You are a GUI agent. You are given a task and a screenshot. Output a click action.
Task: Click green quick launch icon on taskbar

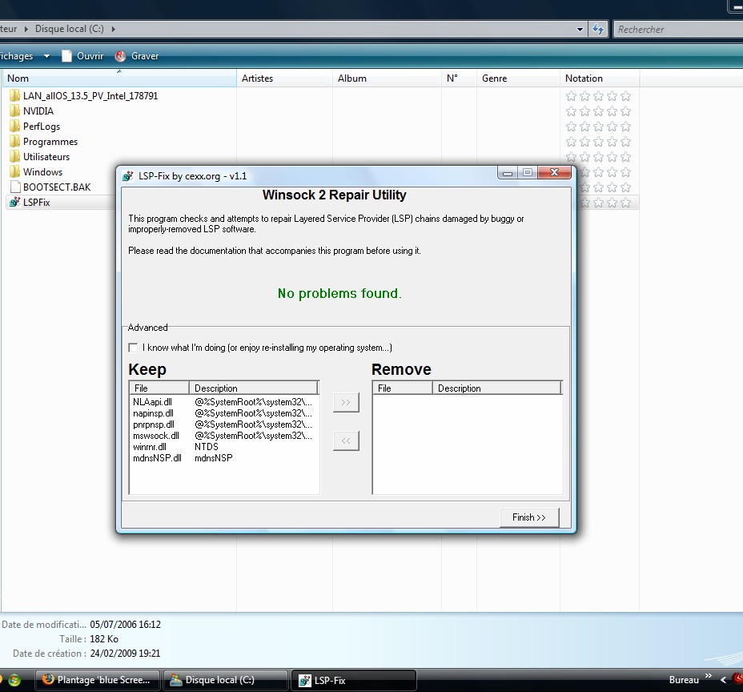14,680
